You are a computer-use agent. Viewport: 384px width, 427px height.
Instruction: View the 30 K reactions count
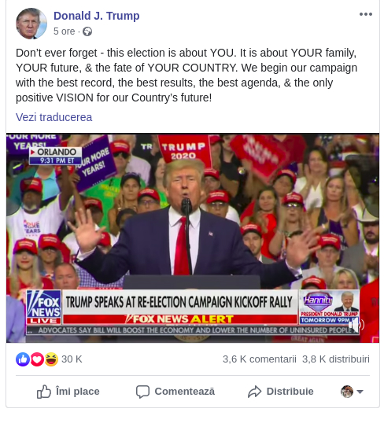tap(72, 359)
